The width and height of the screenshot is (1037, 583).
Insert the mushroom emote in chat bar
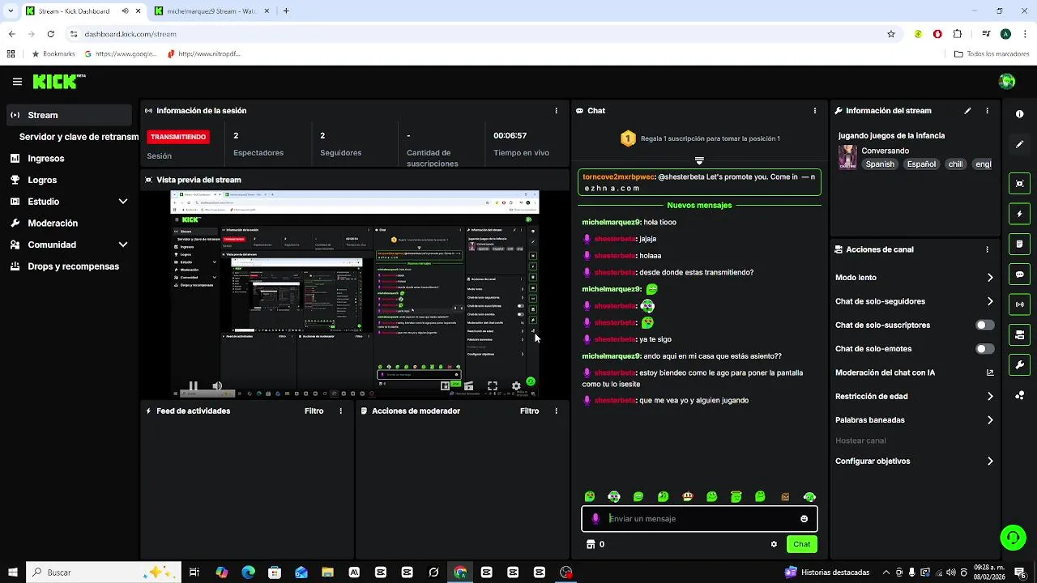click(x=687, y=497)
